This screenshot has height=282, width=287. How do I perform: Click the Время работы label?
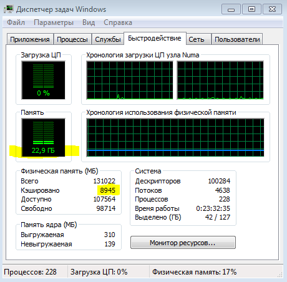click(157, 208)
